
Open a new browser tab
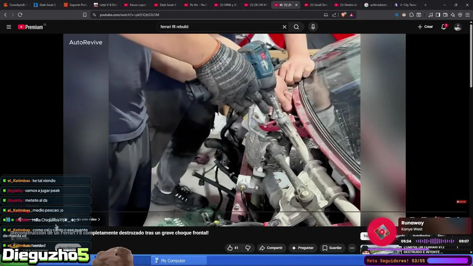[425, 5]
